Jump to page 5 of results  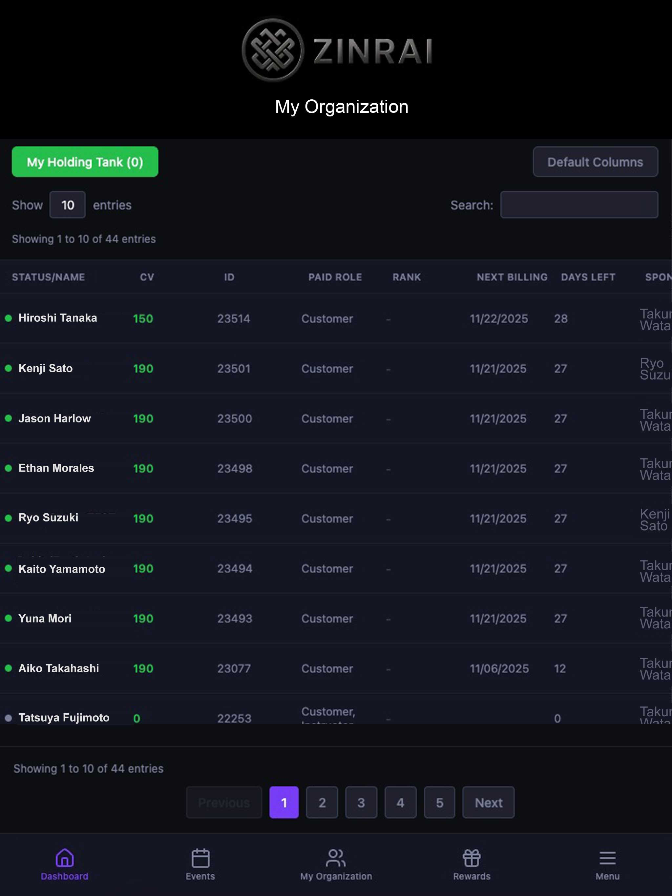coord(439,803)
